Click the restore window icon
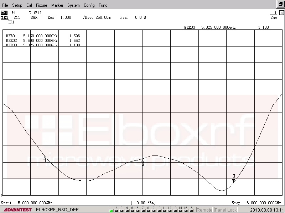The width and height of the screenshot is (285, 213). point(280,4)
